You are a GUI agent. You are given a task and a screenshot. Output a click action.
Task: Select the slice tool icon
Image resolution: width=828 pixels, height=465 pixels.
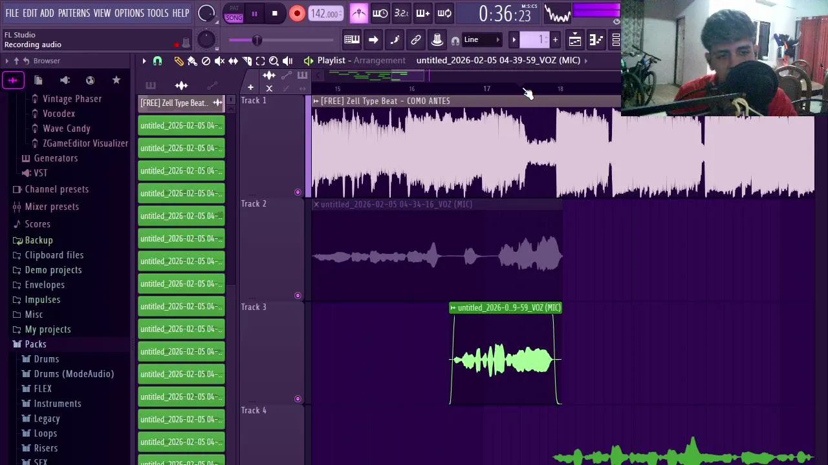pyautogui.click(x=246, y=61)
